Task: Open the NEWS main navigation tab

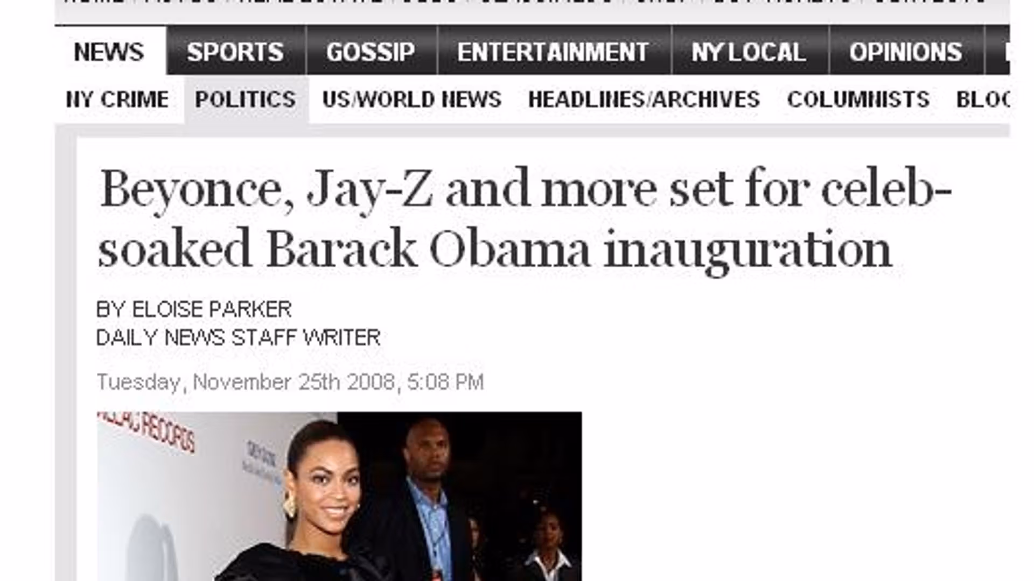Action: tap(109, 52)
